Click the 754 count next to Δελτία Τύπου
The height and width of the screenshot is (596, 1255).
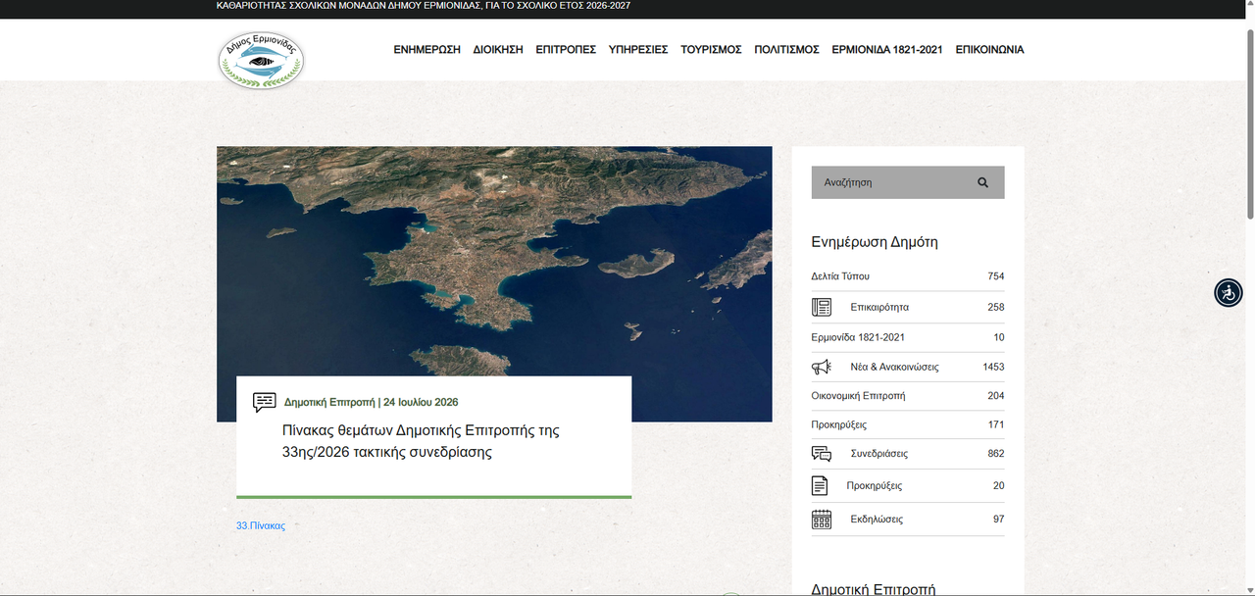[996, 276]
